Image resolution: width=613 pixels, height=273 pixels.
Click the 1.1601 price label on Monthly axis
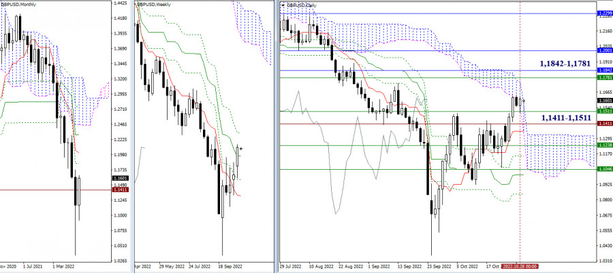coord(120,178)
